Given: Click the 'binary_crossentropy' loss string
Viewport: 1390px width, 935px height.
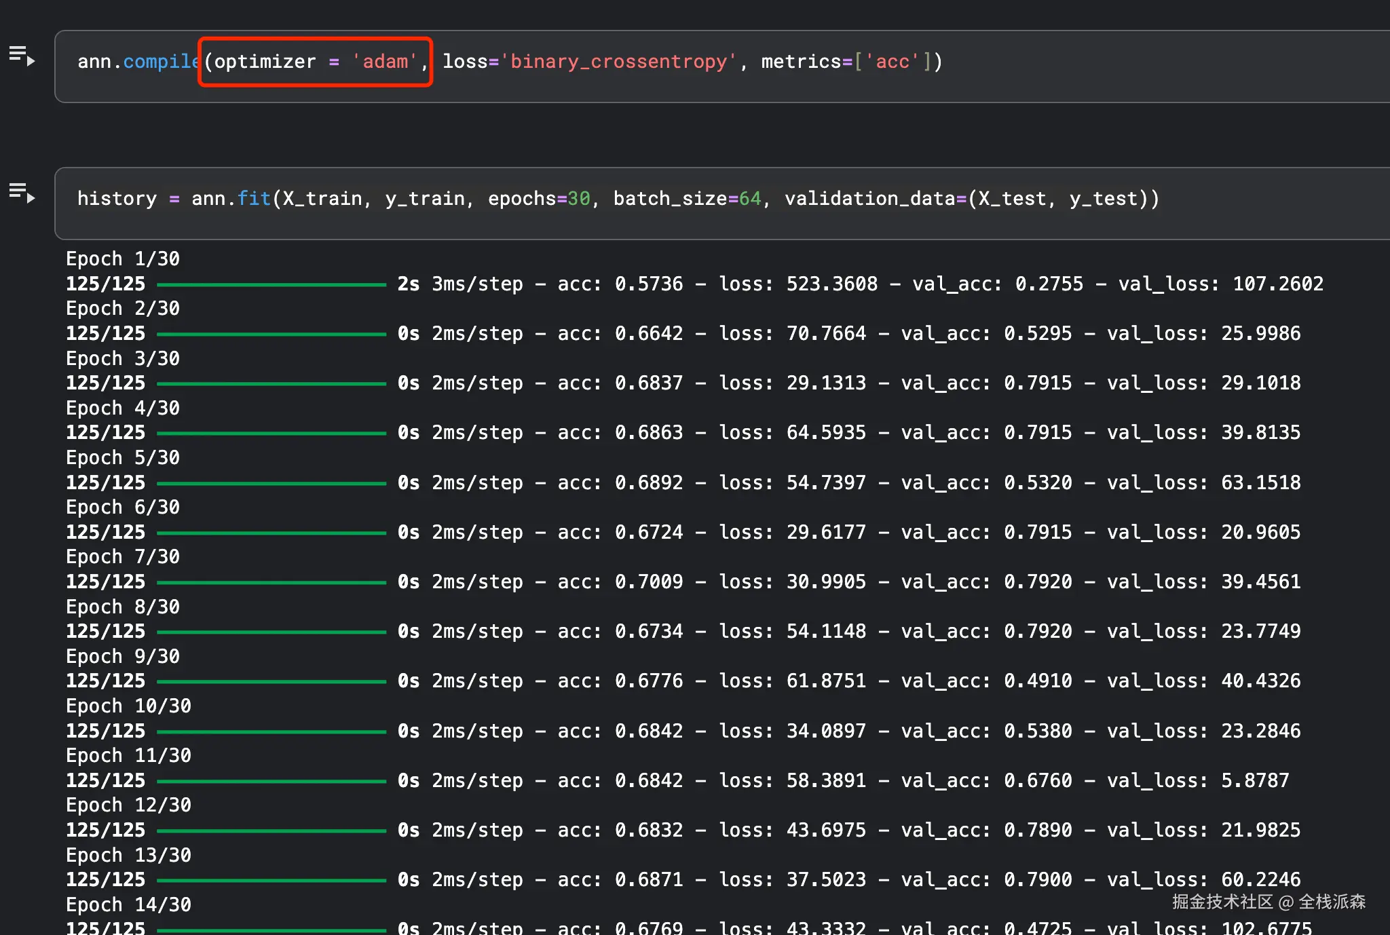Looking at the screenshot, I should pos(618,62).
